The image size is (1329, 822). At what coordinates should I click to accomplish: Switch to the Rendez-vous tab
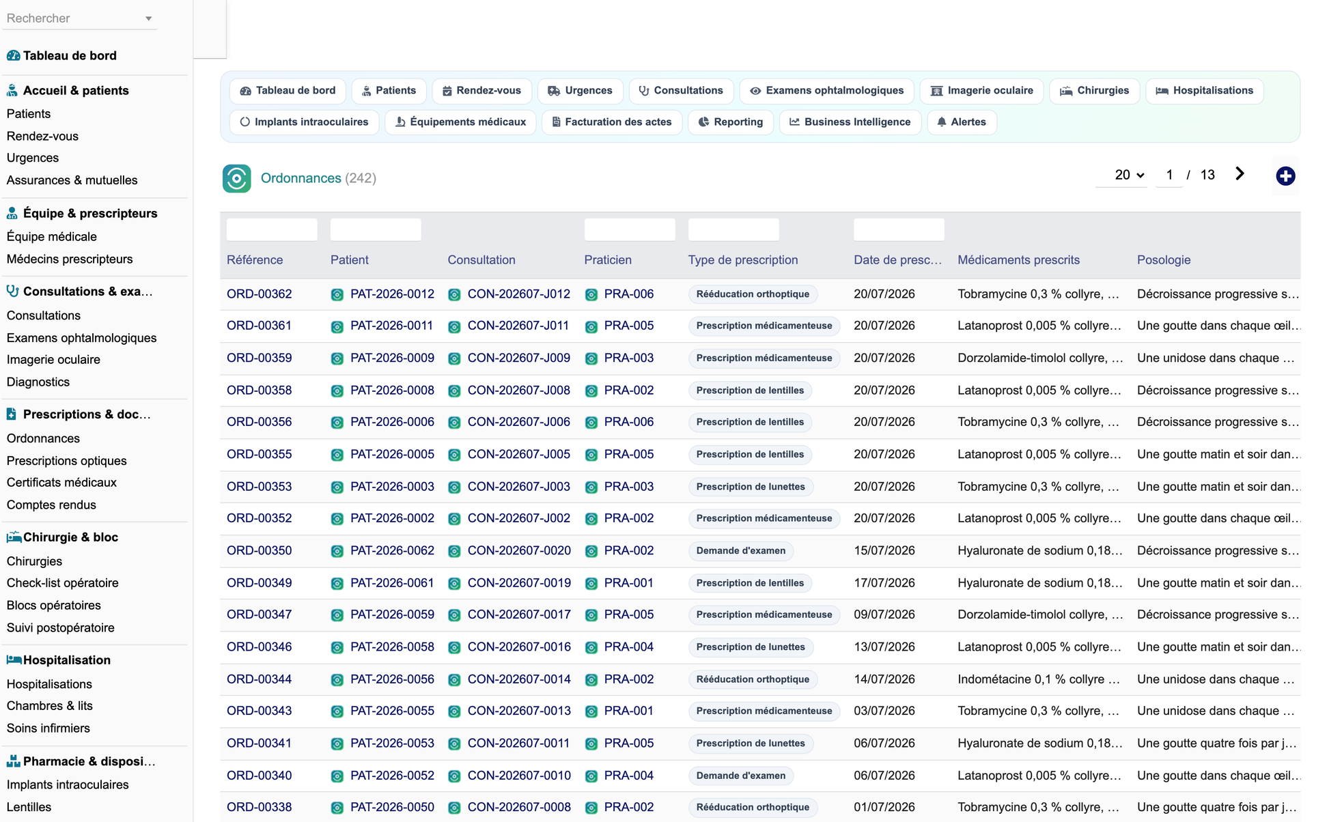pyautogui.click(x=482, y=91)
